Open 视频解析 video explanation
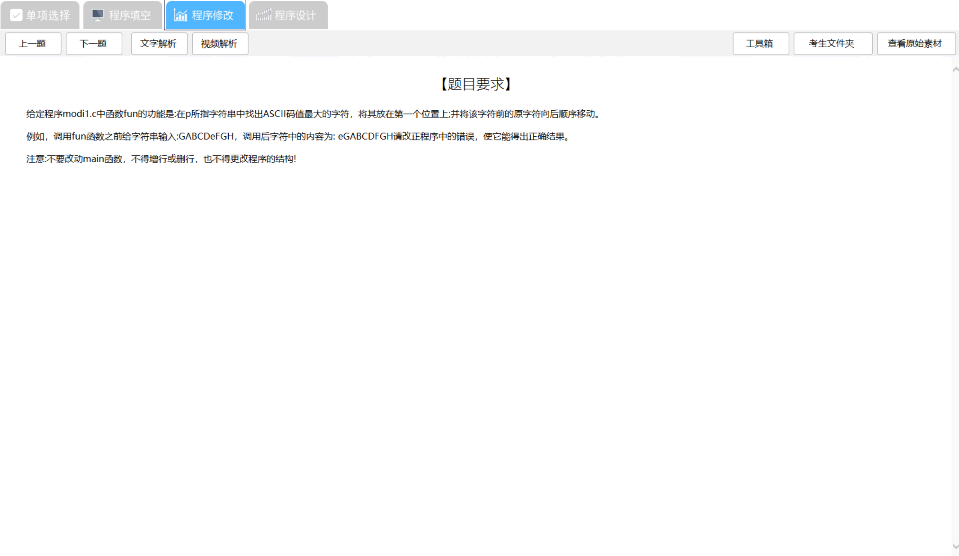Image resolution: width=959 pixels, height=556 pixels. click(220, 44)
